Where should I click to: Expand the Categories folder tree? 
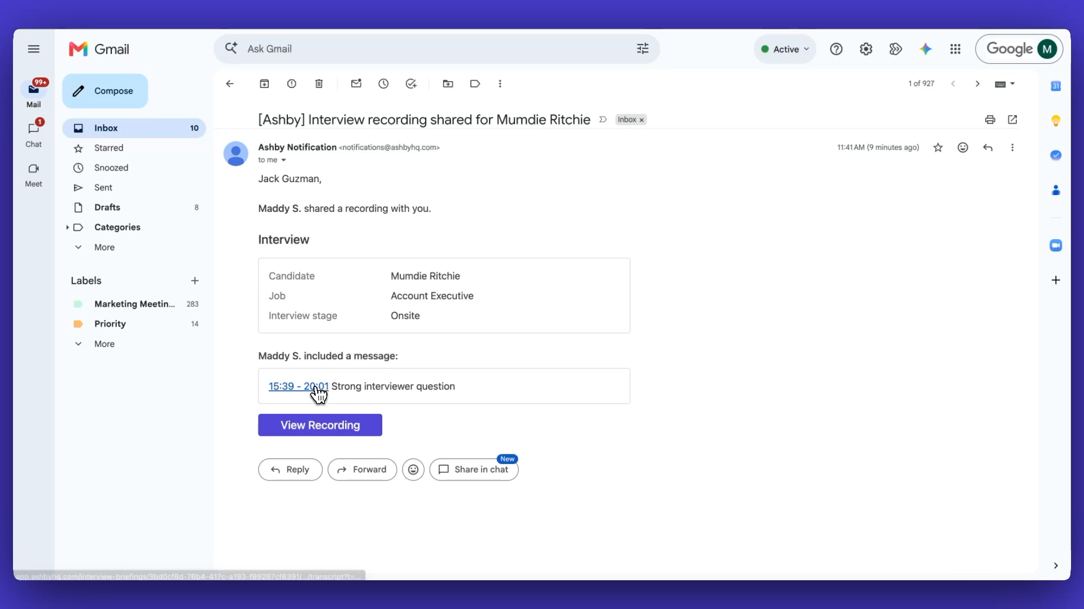tap(67, 227)
